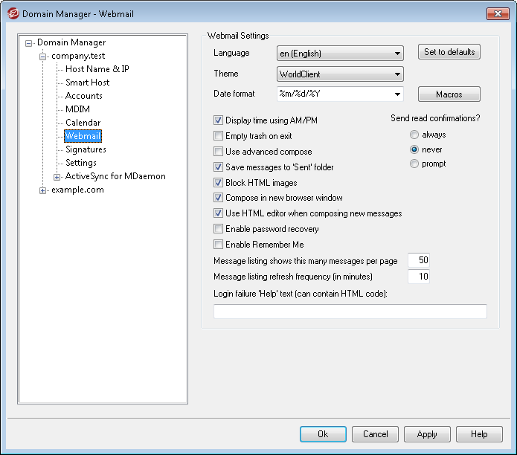Screen dimensions: 517x455
Task: Click the Apply button
Action: pos(427,434)
